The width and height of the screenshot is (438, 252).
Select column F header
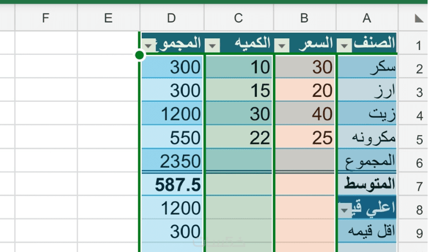[46, 19]
